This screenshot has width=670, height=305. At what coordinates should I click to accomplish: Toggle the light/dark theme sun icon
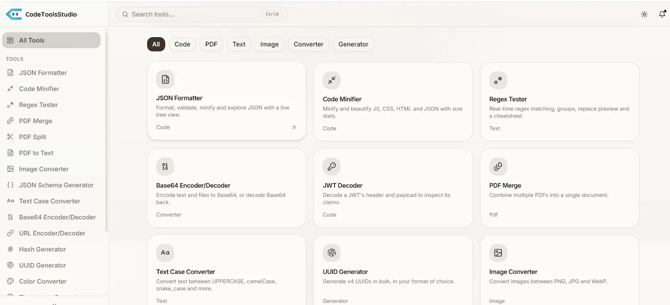pyautogui.click(x=644, y=14)
